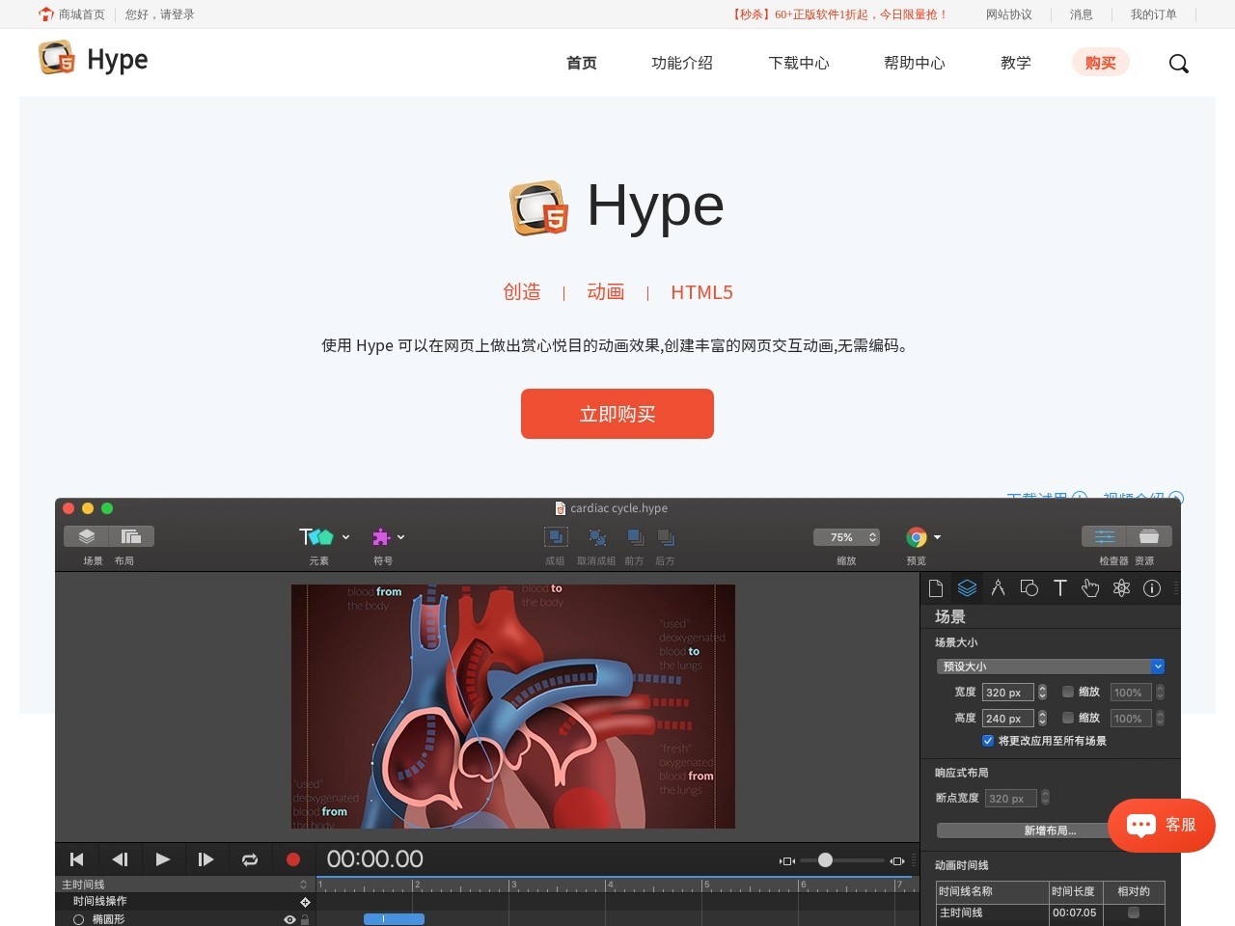Screen dimensions: 1235x926
Task: Go to 帮助中心 in the navigation bar
Action: (914, 64)
